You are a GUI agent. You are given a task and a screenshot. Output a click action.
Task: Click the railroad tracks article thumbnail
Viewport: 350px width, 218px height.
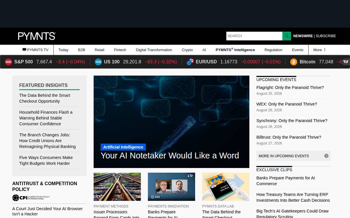pos(117,187)
